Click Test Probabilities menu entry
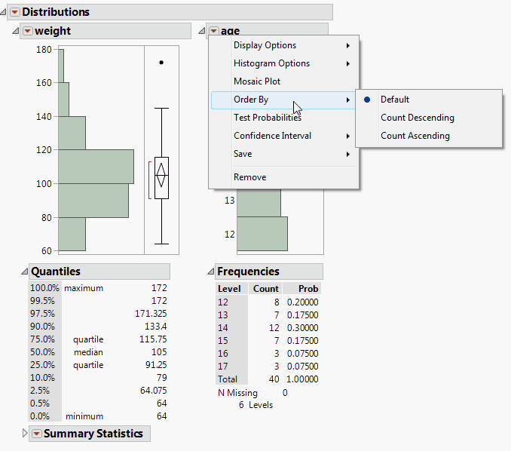The width and height of the screenshot is (511, 451). pos(267,118)
